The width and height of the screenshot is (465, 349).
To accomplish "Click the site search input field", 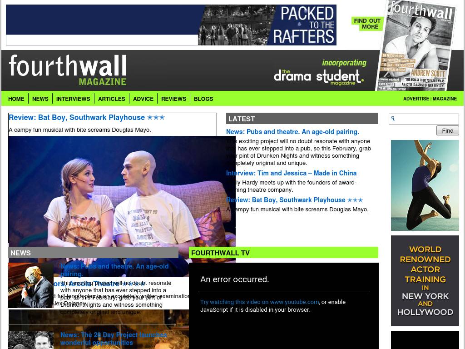I will click(424, 119).
